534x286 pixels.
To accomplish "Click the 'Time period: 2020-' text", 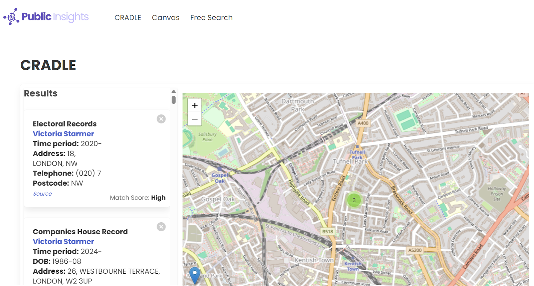I will click(67, 144).
